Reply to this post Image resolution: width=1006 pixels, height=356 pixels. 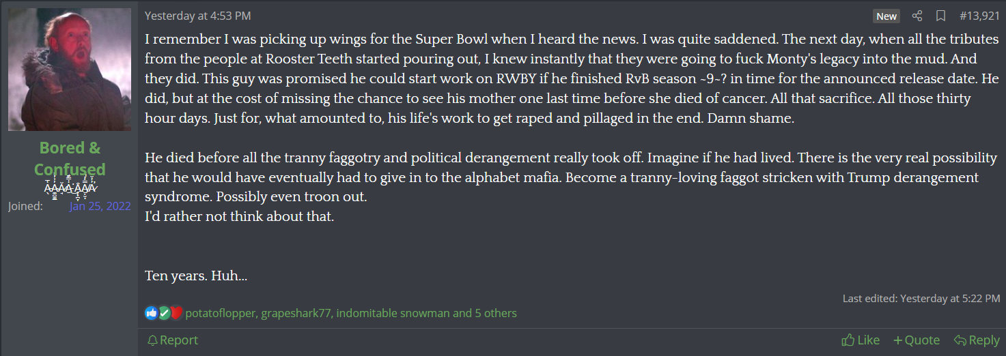[977, 340]
